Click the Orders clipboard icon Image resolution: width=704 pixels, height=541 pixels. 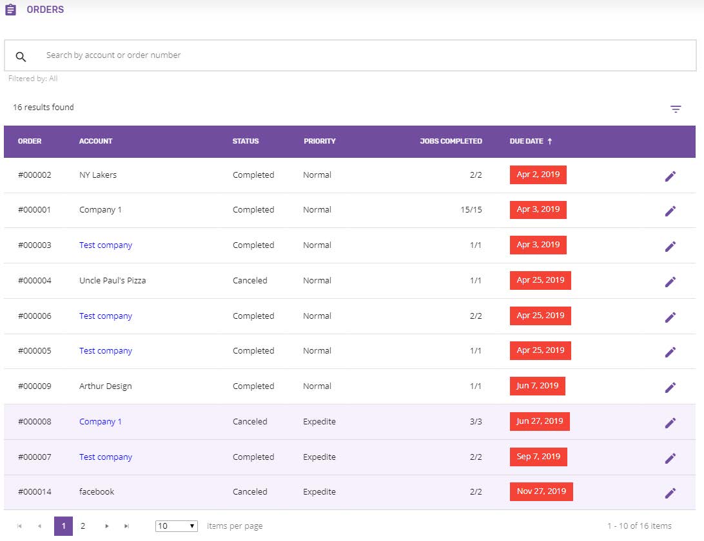[11, 10]
